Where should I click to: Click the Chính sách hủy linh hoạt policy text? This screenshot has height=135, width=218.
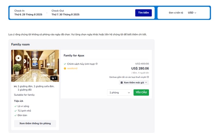pos(81,64)
